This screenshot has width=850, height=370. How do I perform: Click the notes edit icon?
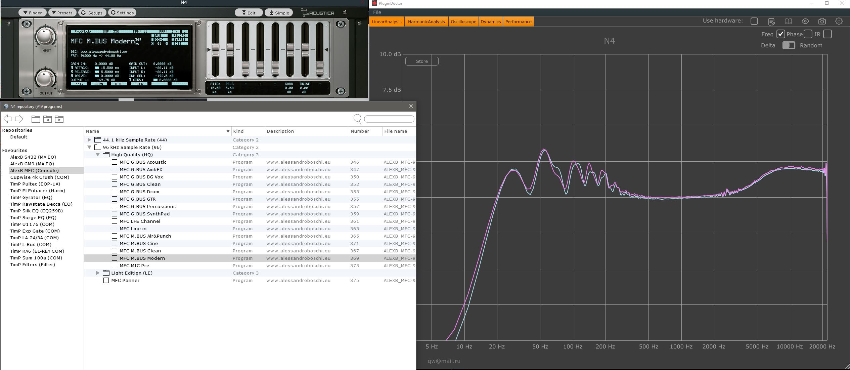tap(771, 22)
